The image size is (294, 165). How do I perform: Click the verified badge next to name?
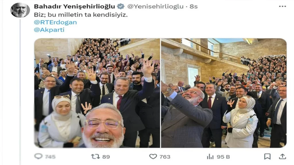point(121,6)
